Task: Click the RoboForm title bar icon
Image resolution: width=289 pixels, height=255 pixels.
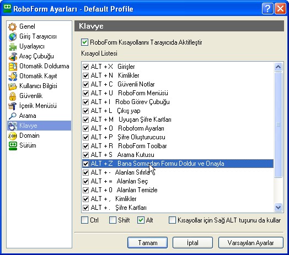Action: 8,8
